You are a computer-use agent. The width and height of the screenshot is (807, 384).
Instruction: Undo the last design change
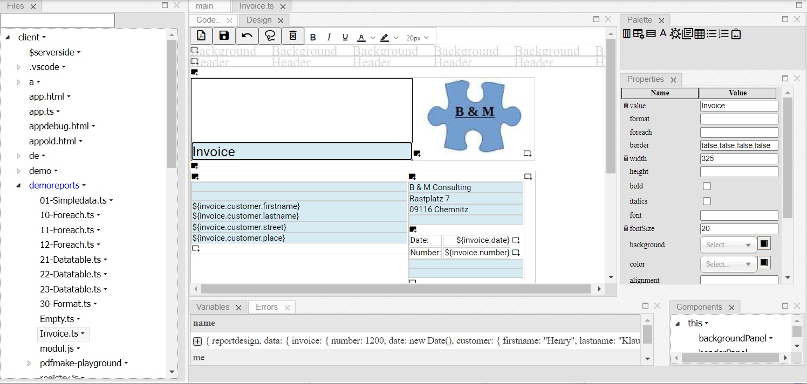[x=247, y=36]
